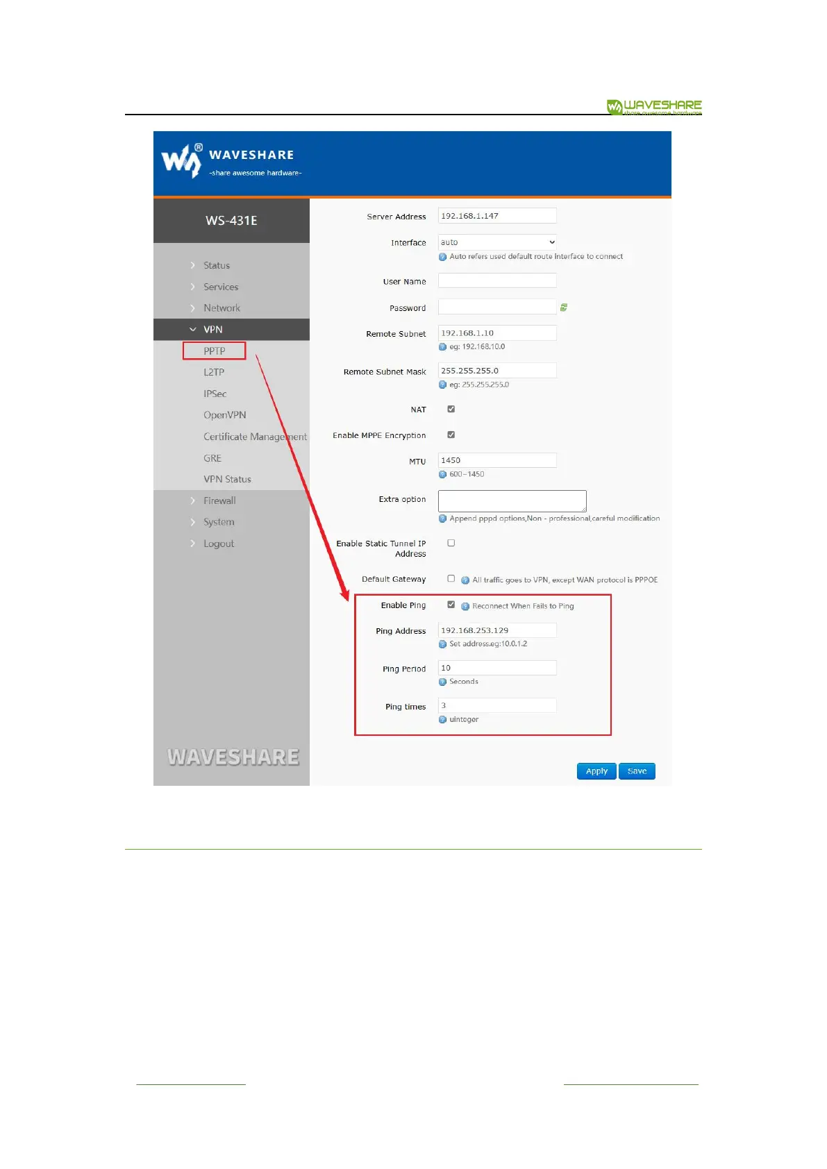Click the MTU field showing 1450
Viewport: 827px width, 1169px height.
pyautogui.click(x=497, y=460)
